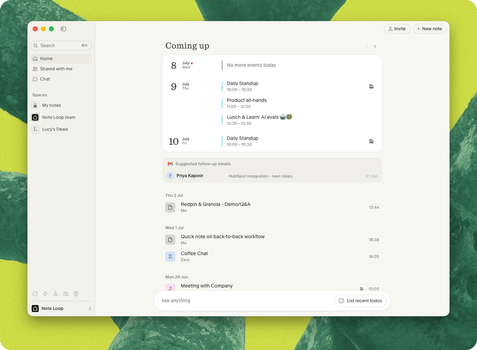Click the J avatar beside Meeting with Company
This screenshot has height=350, width=477.
click(x=170, y=287)
